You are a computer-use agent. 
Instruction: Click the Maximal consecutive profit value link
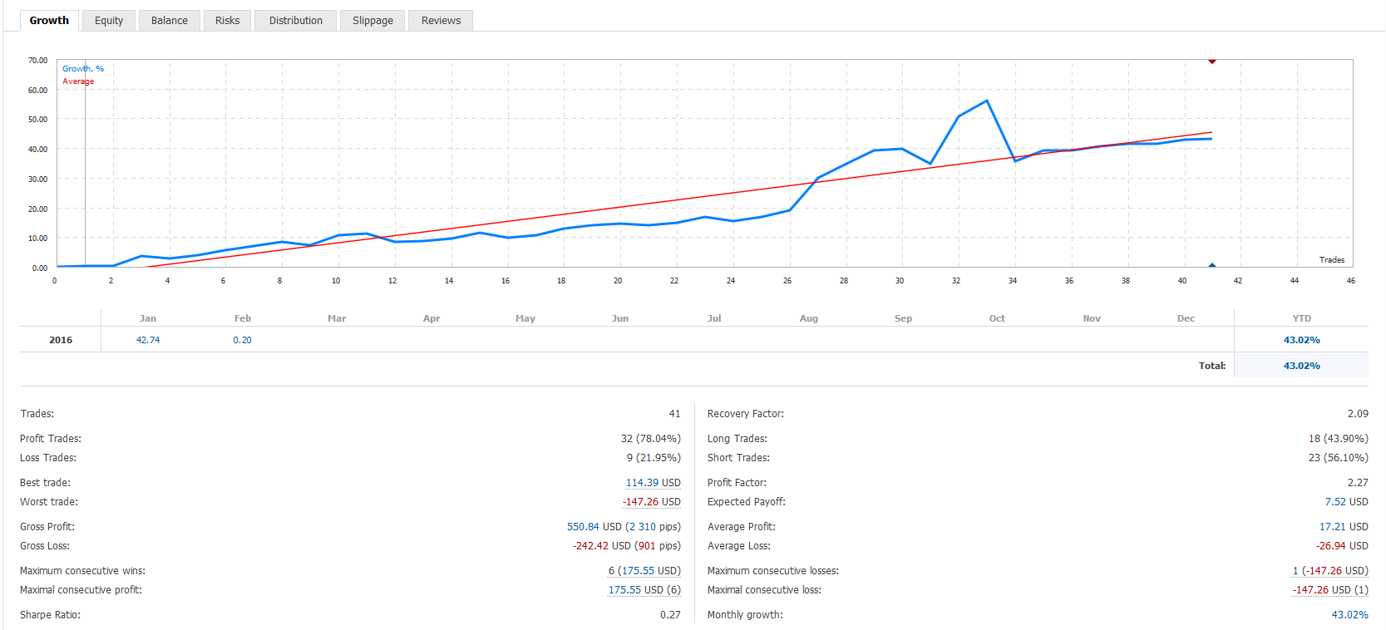pyautogui.click(x=644, y=590)
